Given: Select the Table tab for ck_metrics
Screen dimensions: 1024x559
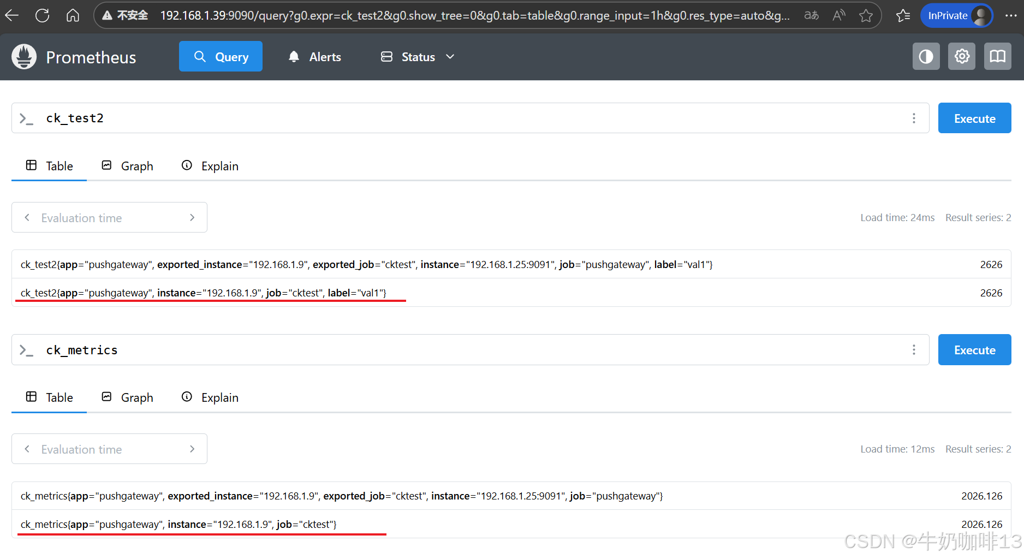Looking at the screenshot, I should [49, 397].
